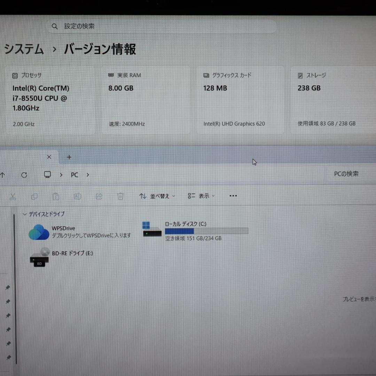The width and height of the screenshot is (376, 376).
Task: Click the Rename icon in toolbar
Action: 77,196
